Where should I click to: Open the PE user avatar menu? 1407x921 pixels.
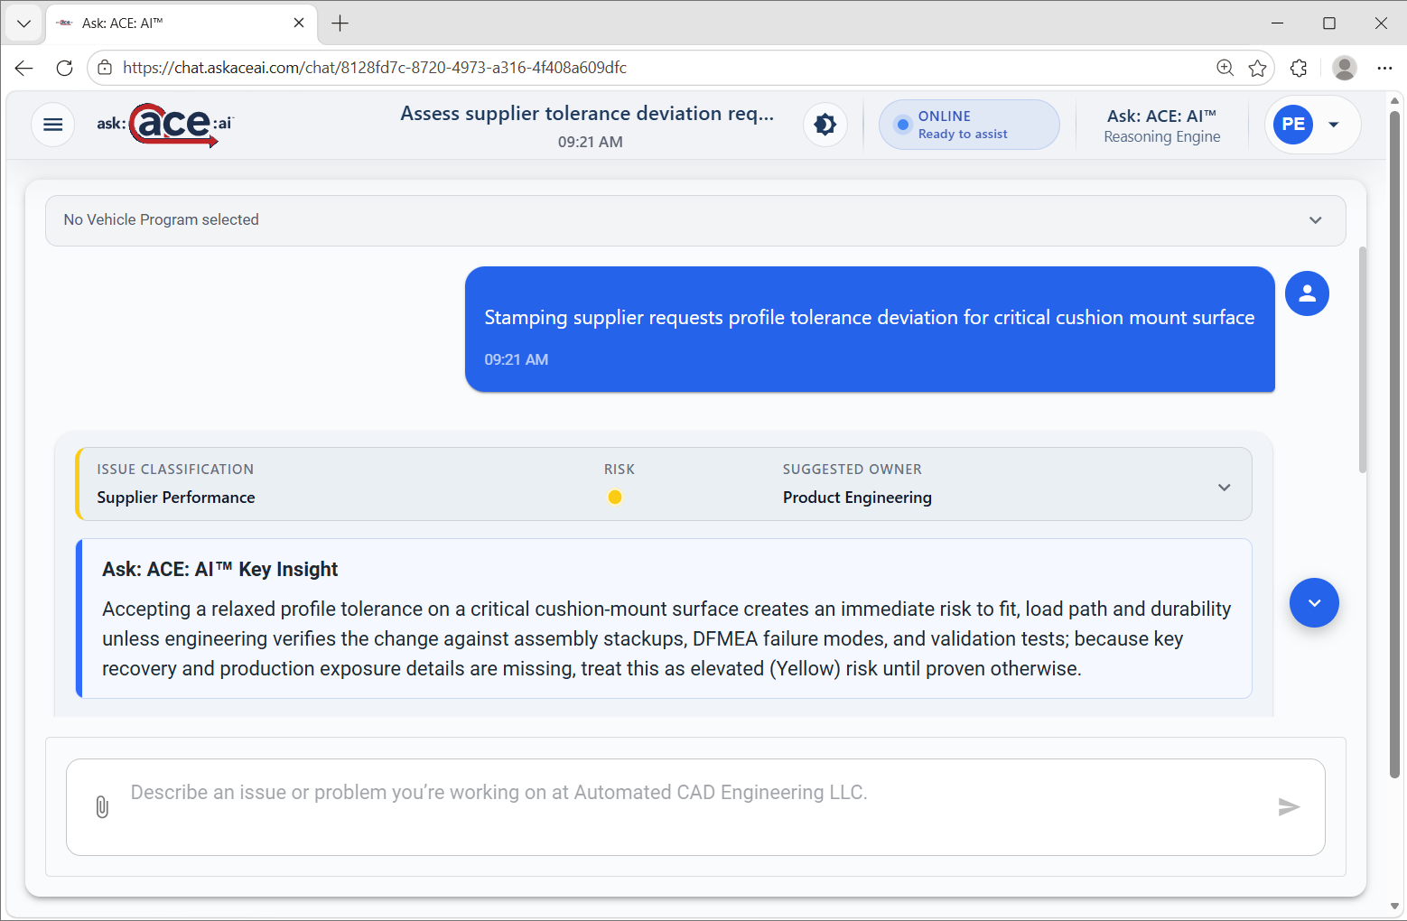[x=1293, y=125]
